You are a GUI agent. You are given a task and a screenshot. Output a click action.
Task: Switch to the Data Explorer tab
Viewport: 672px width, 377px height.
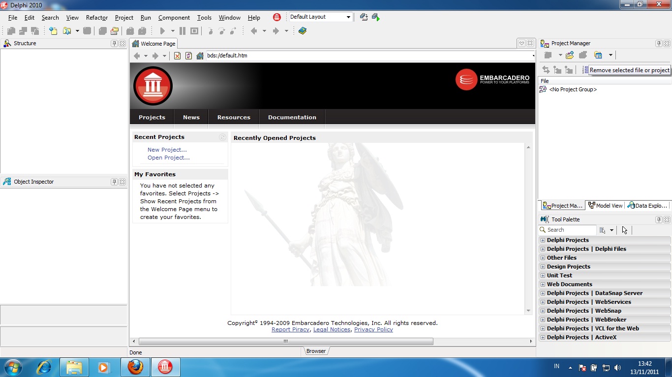point(647,206)
